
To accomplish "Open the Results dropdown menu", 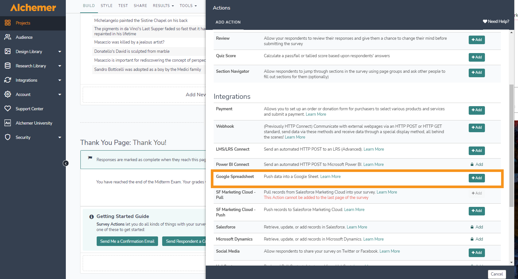I will (x=163, y=6).
